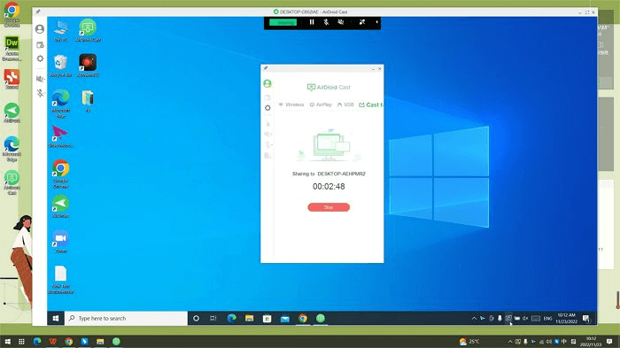
Task: Open the folder icon beside Edge on remote desktop
Action: [88, 101]
